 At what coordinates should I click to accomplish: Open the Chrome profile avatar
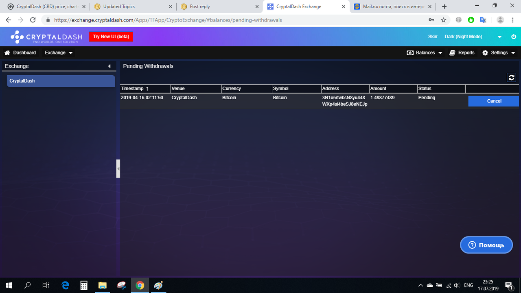(x=501, y=20)
